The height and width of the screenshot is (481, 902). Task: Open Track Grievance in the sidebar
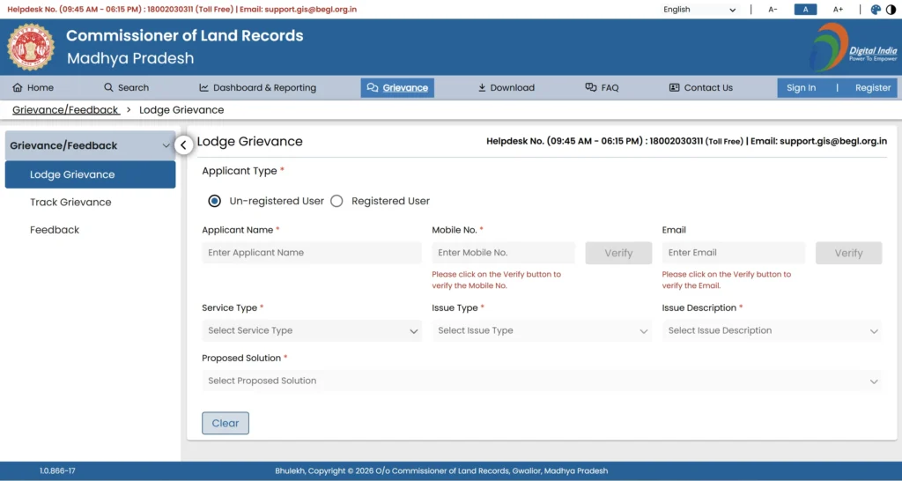point(70,203)
